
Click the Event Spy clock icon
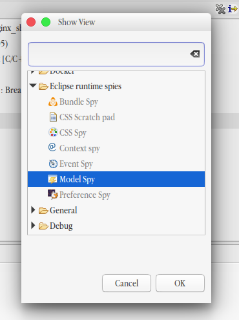pyautogui.click(x=53, y=164)
